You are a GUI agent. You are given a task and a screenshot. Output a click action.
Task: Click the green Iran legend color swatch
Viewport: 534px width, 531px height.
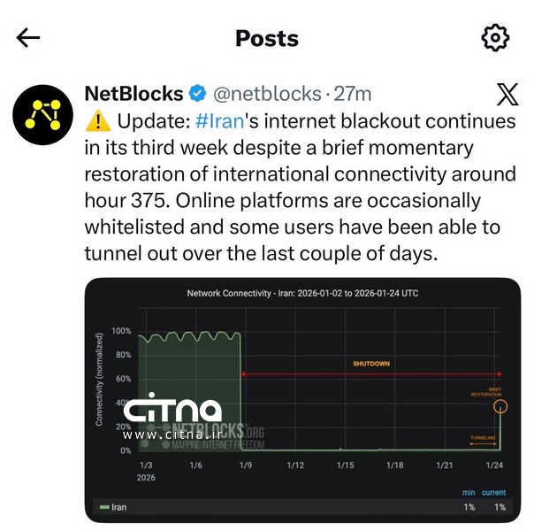[x=103, y=507]
